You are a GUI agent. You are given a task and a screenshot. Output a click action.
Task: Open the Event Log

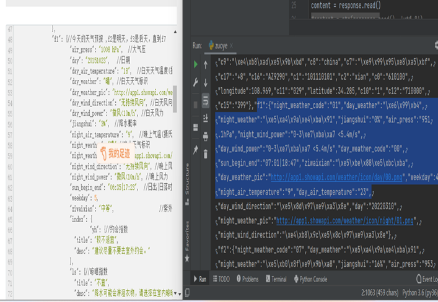pos(427,279)
